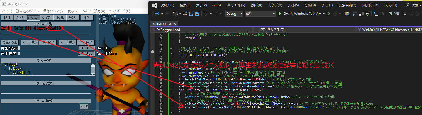
Task: Click the comment out selection icon
Action: pos(390,14)
